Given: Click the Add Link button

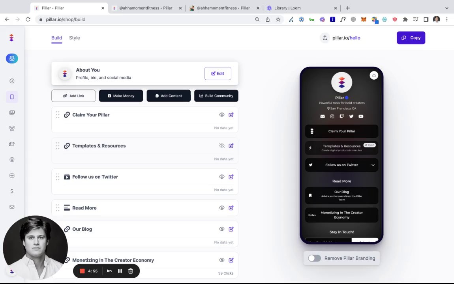Looking at the screenshot, I should pos(73,96).
